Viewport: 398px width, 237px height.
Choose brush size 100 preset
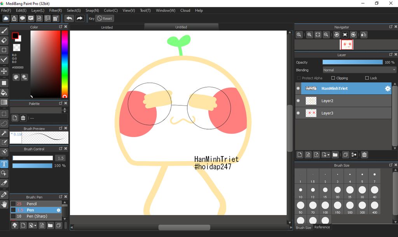click(325, 207)
